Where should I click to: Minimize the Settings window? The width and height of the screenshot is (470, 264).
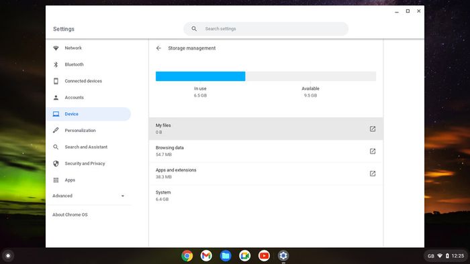click(397, 11)
